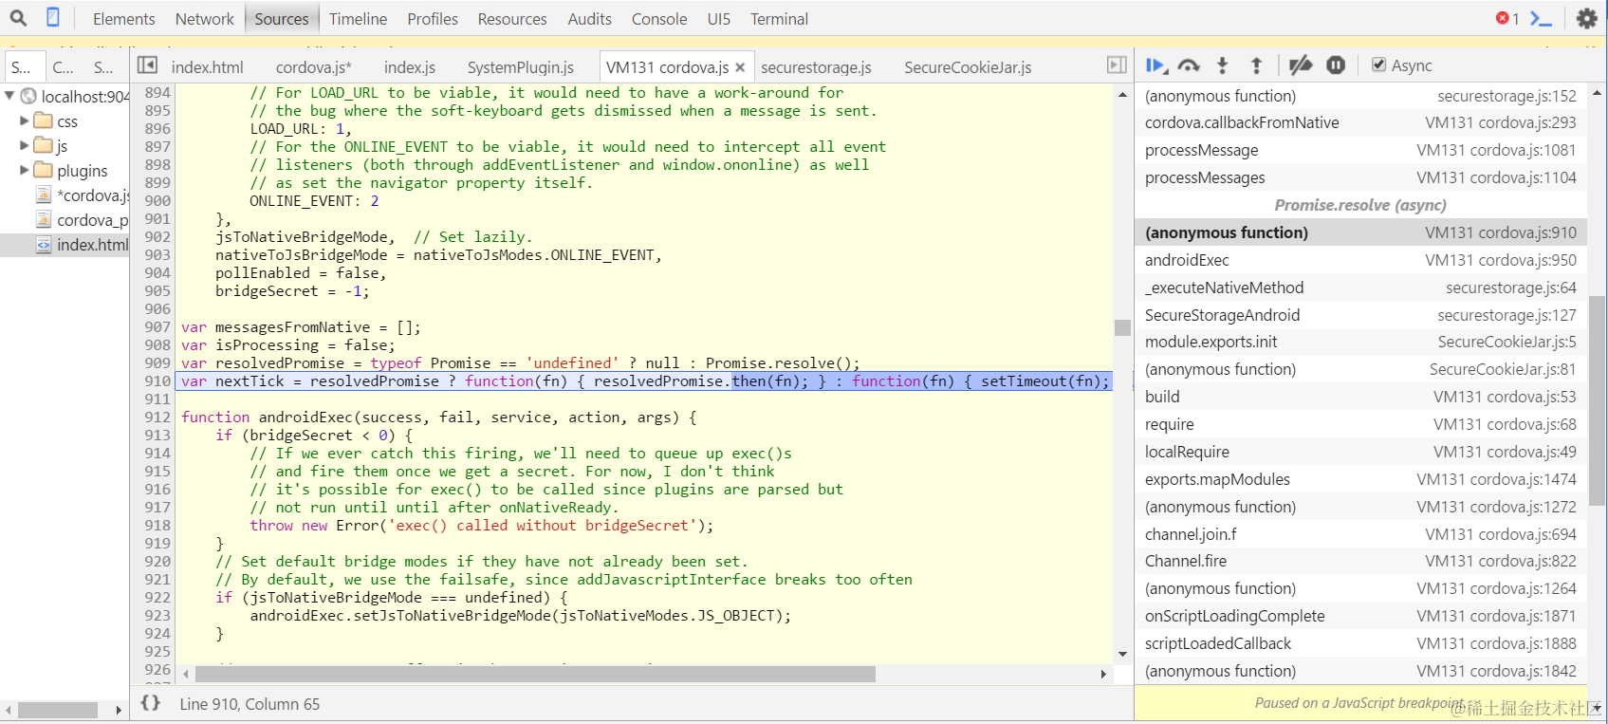
Task: Collapse the localhost tree node
Action: [9, 96]
